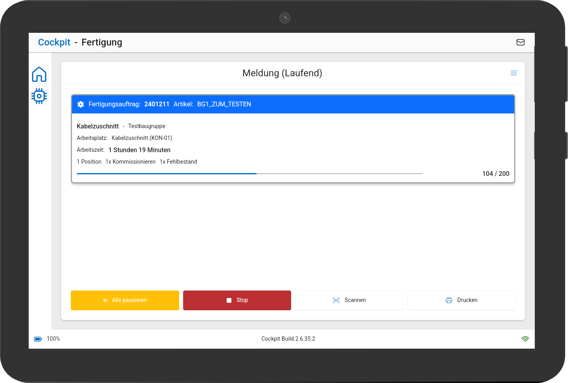Screen dimensions: 568x383
Task: Click order number 2401211
Action: click(157, 104)
